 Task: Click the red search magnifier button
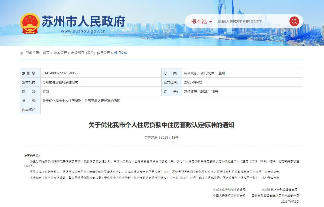[x=294, y=21]
